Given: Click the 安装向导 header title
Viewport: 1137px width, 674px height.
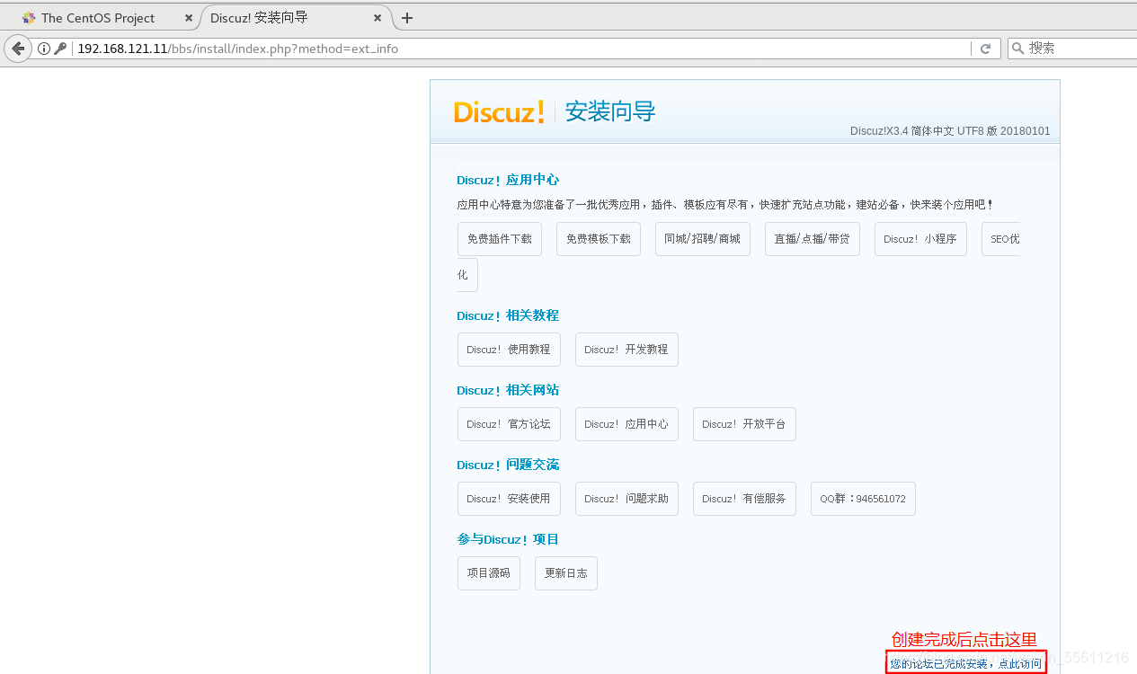Looking at the screenshot, I should point(610,111).
